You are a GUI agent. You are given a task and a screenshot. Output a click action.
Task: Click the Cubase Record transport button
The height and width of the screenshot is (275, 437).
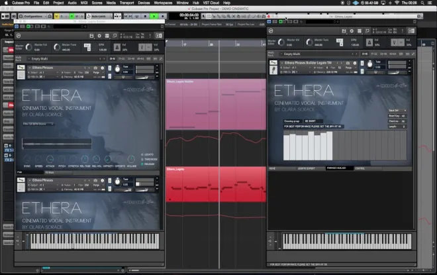tap(162, 16)
